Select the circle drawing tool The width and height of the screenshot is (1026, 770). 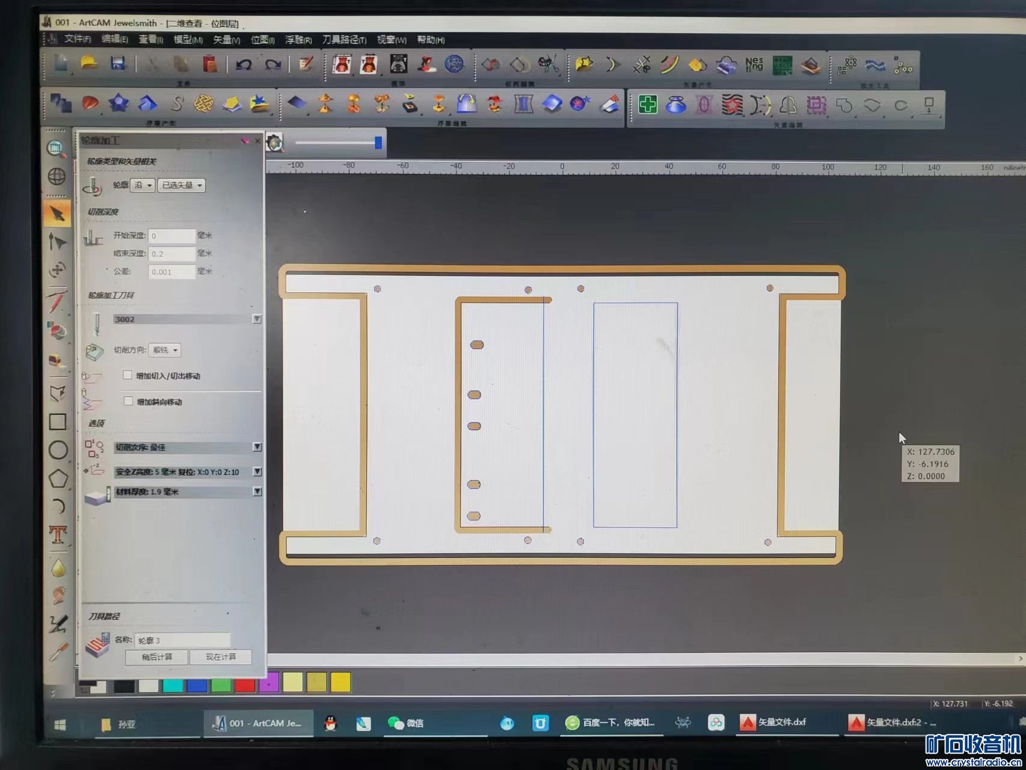coord(58,450)
